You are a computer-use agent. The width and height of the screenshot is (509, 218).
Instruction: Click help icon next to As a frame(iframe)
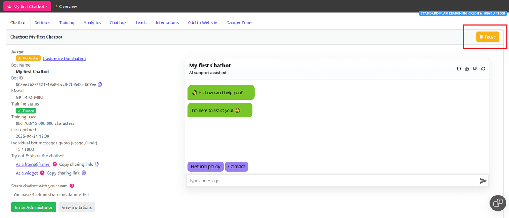[55, 164]
